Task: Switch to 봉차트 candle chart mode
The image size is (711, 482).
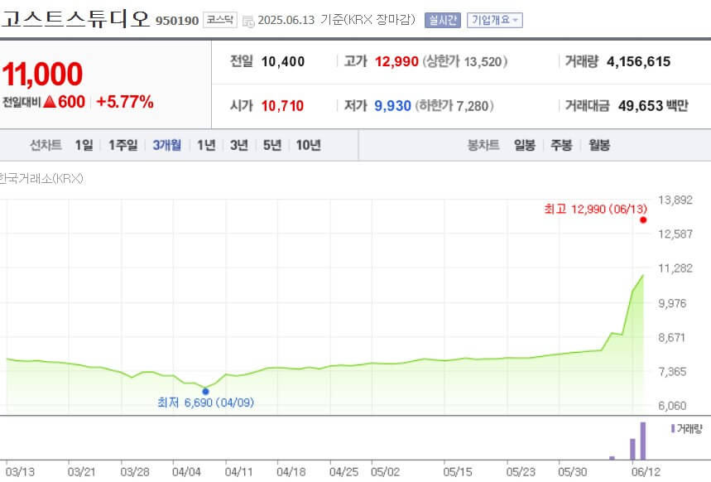Action: (x=485, y=144)
